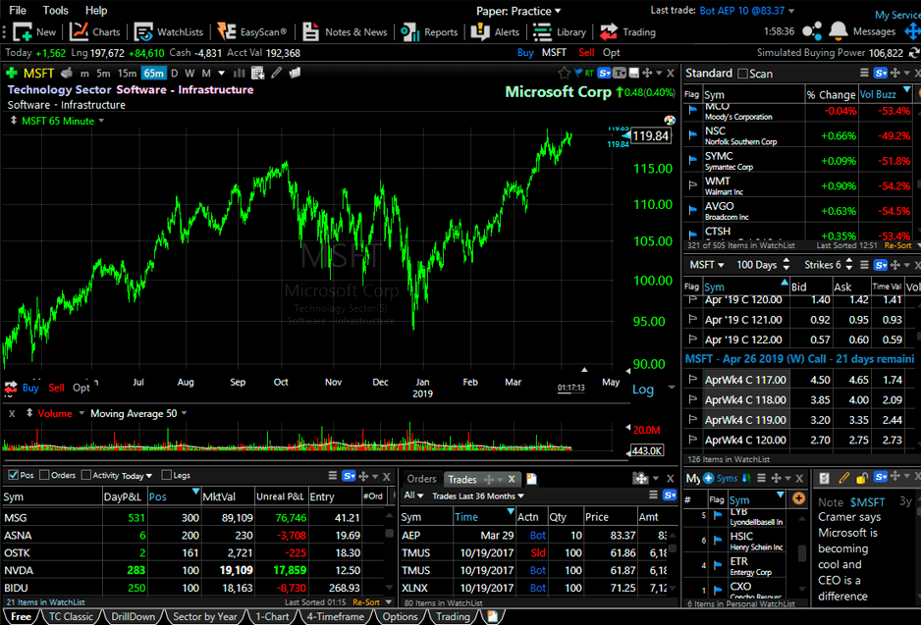The width and height of the screenshot is (921, 625).
Task: Click the hamburger menu icon in Standard watchlist
Action: pos(863,73)
